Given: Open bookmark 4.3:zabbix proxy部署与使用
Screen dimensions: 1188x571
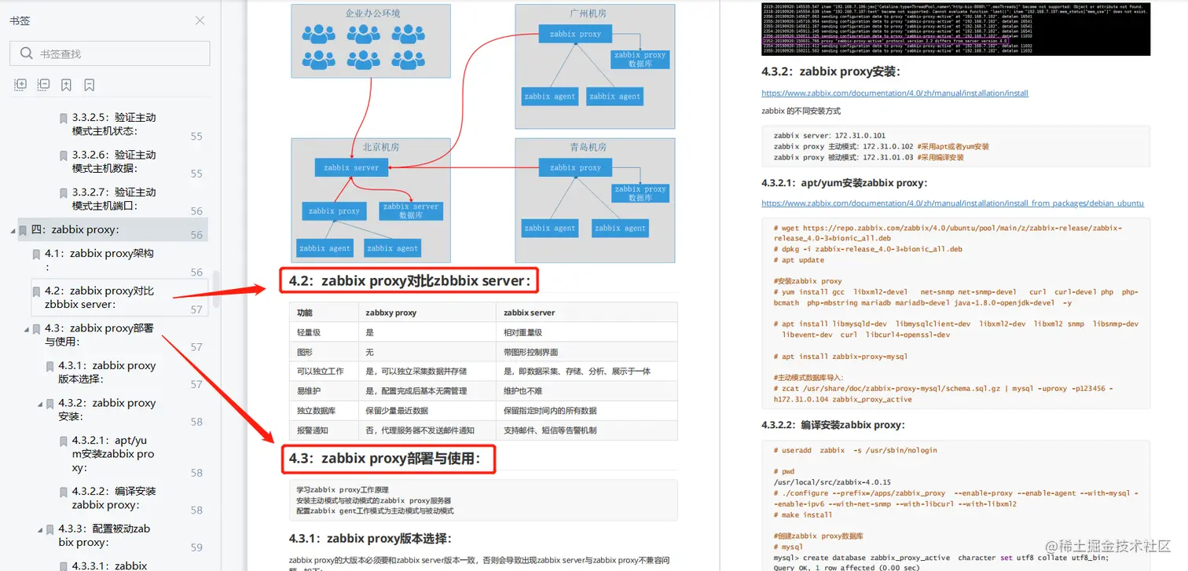Looking at the screenshot, I should click(100, 335).
